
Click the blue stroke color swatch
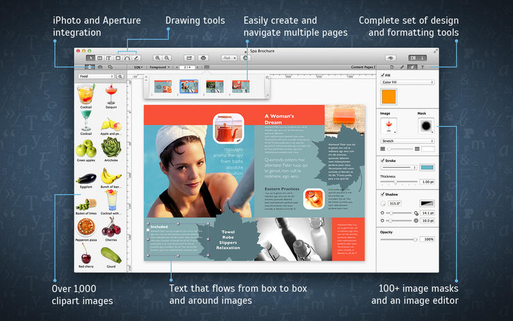point(427,168)
